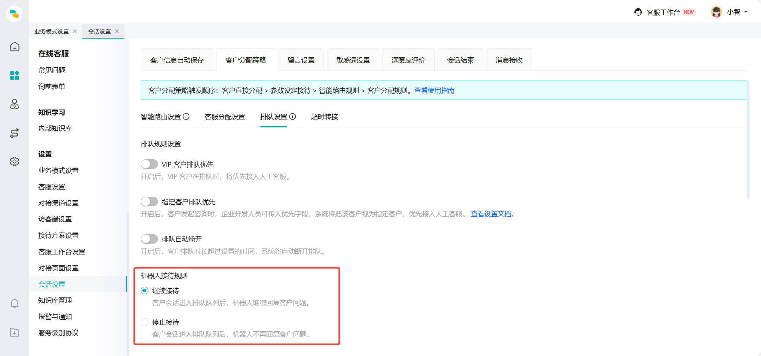Open the download center sidebar icon
Image resolution: width=761 pixels, height=356 pixels.
click(14, 332)
